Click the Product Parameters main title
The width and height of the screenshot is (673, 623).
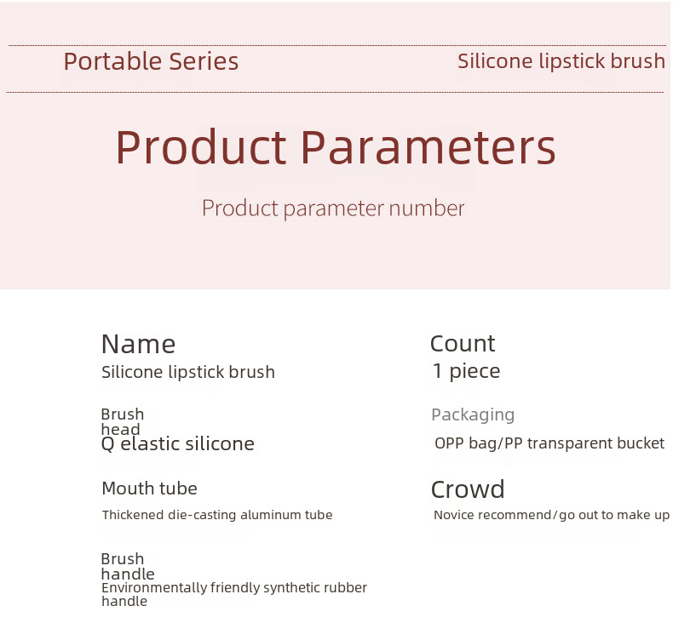[x=336, y=147]
